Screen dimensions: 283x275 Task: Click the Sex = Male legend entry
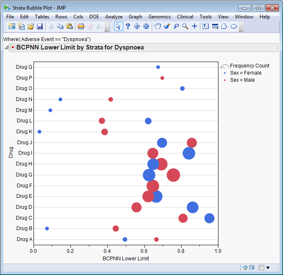point(242,80)
